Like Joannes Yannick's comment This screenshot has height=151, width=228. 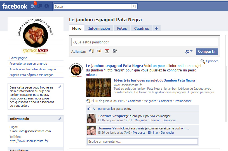click(139, 133)
